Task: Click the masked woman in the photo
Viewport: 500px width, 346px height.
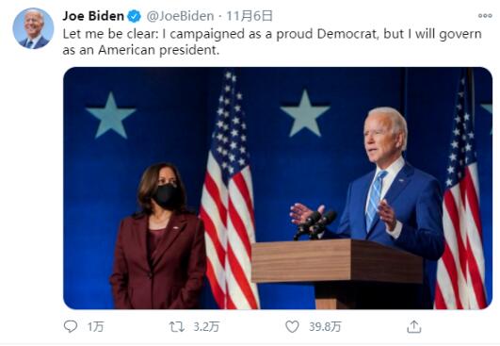Action: 158,237
